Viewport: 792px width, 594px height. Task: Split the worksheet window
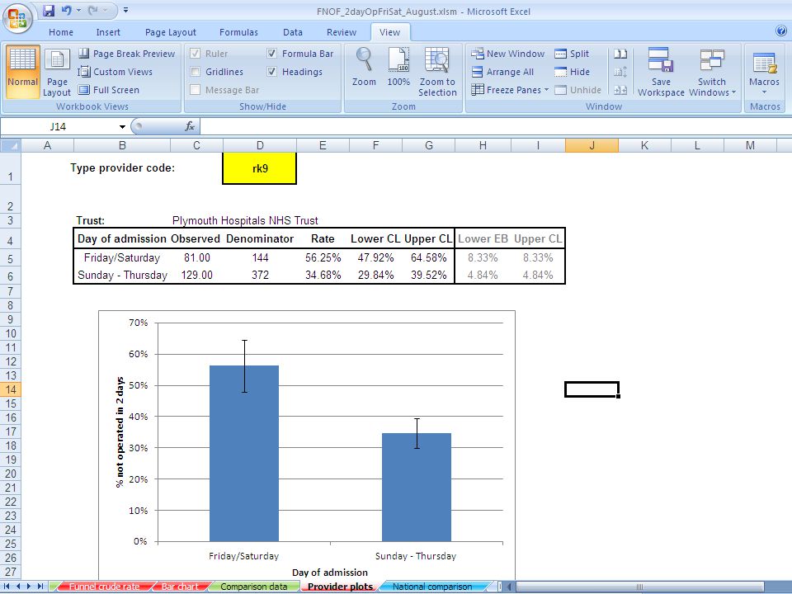[572, 54]
